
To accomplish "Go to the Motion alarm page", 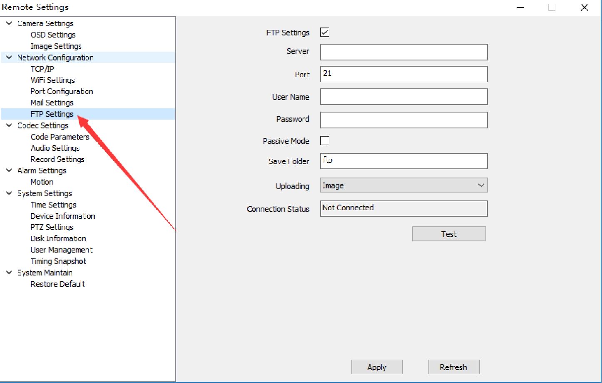I will (42, 182).
